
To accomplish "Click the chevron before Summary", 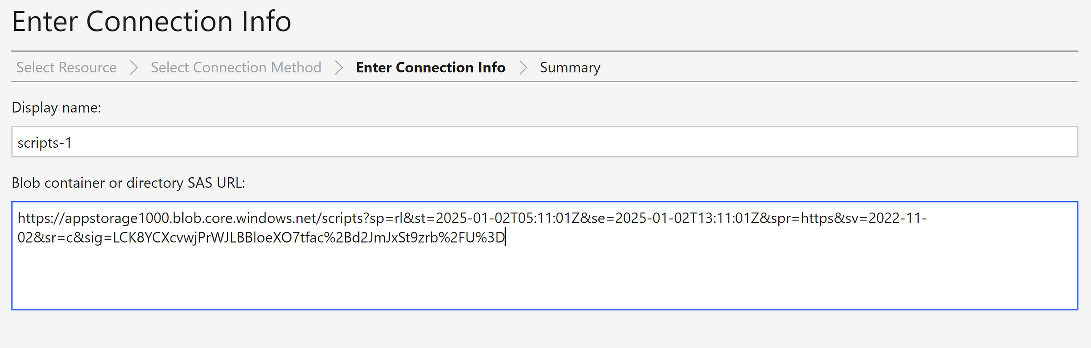I will click(523, 67).
